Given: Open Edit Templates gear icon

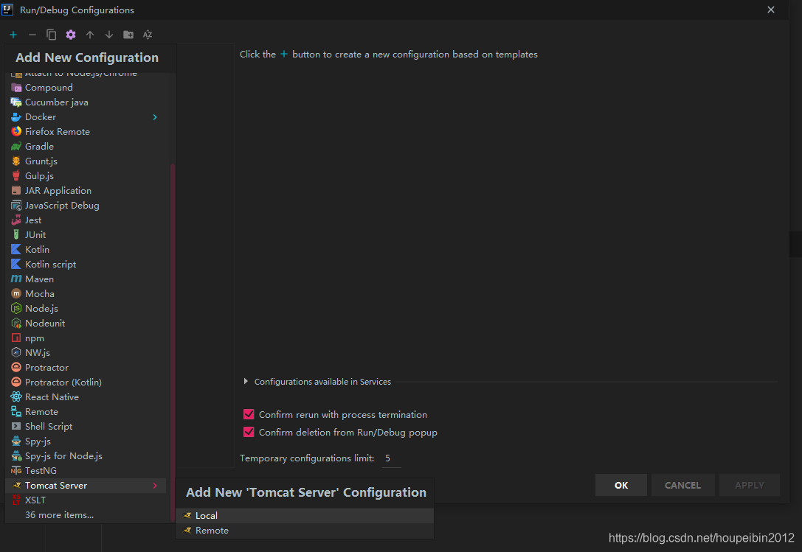Looking at the screenshot, I should (71, 35).
